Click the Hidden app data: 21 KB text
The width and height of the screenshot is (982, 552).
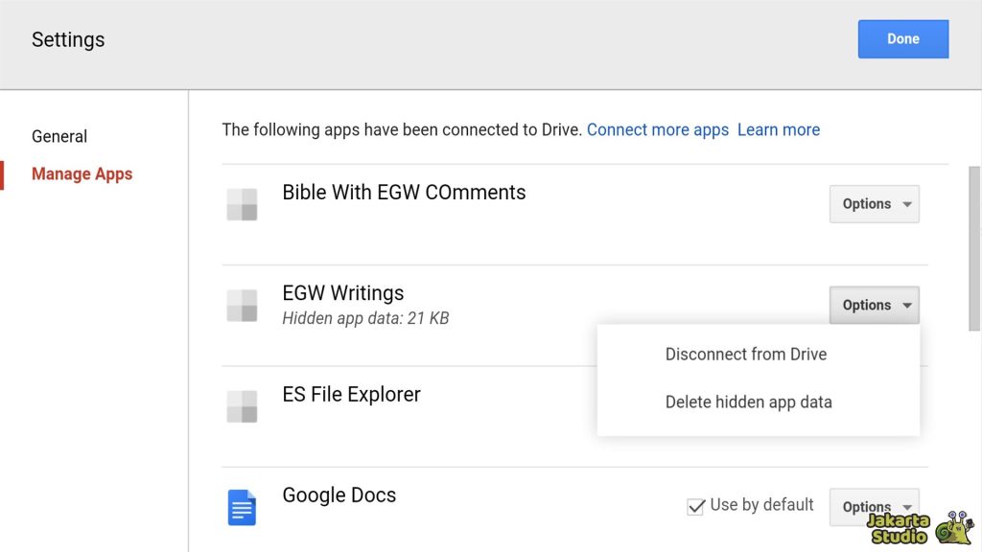click(x=365, y=318)
